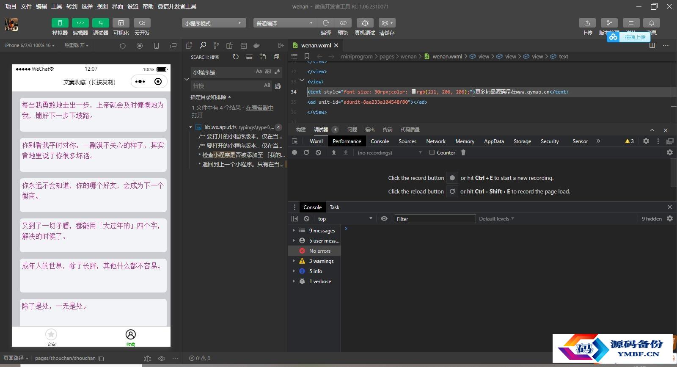Open the clear cache (清缓存) menu

pyautogui.click(x=387, y=23)
